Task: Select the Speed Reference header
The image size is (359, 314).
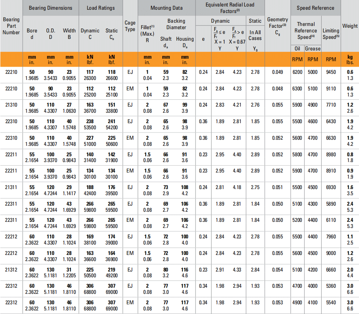Action: pos(315,8)
